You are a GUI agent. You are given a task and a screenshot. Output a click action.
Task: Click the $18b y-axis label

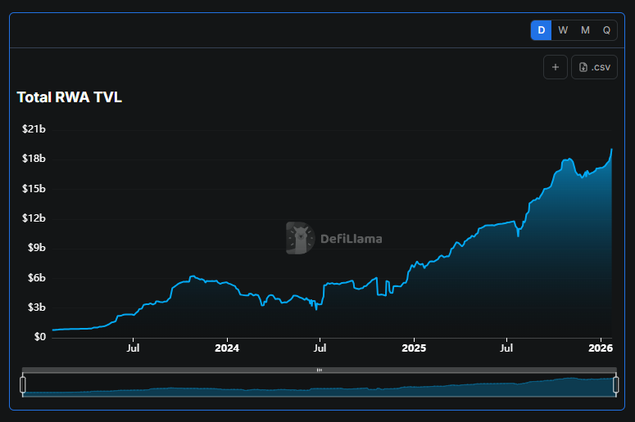pos(34,159)
